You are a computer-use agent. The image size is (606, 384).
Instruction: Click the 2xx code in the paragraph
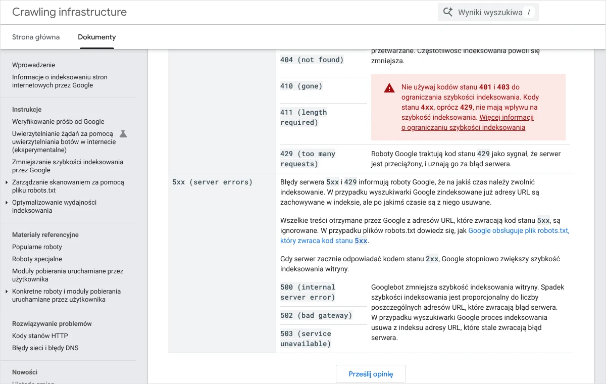pyautogui.click(x=432, y=259)
